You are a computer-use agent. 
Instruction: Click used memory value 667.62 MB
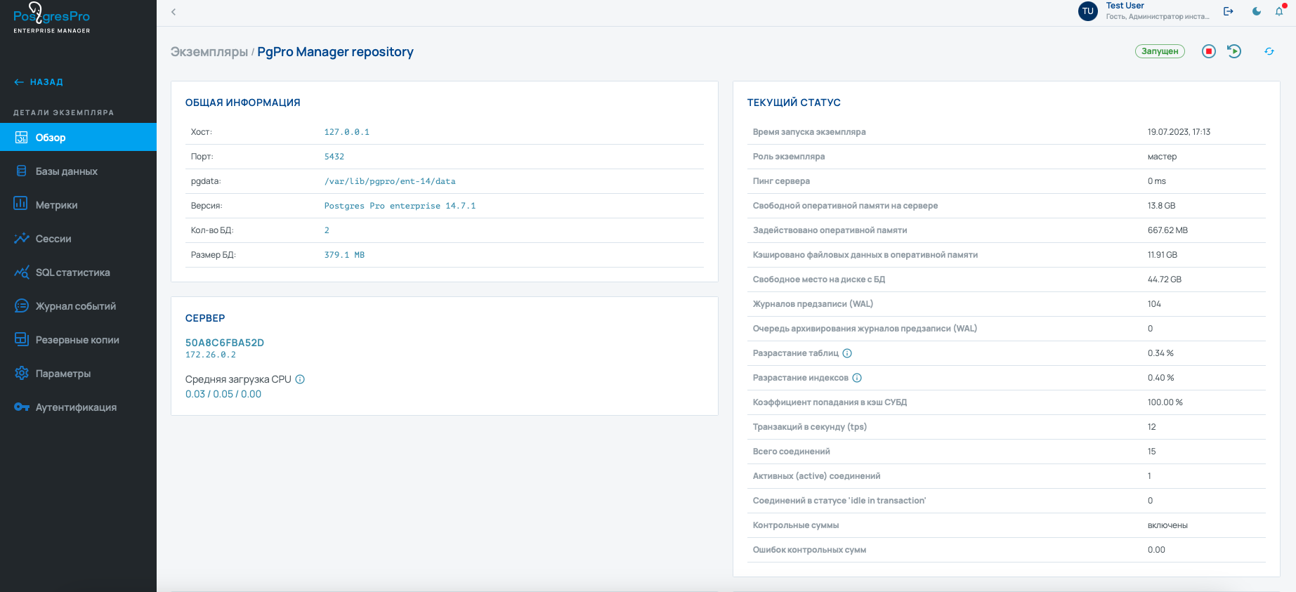1167,230
